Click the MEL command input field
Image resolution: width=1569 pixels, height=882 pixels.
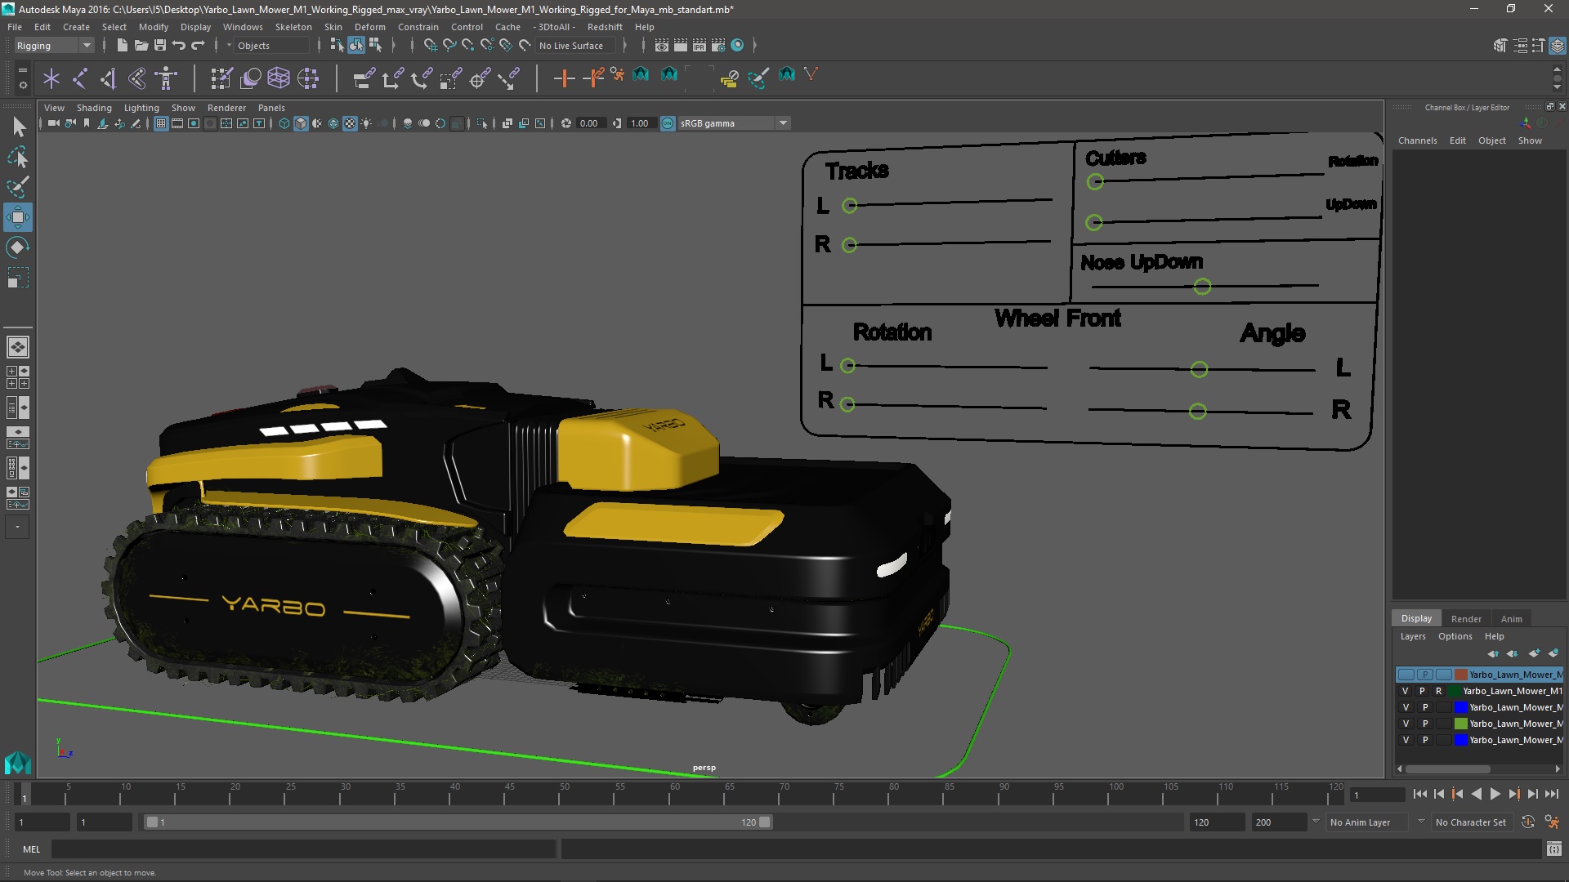coord(303,849)
